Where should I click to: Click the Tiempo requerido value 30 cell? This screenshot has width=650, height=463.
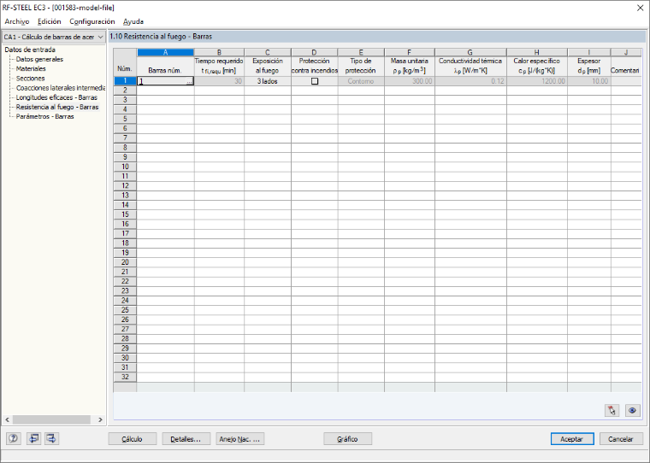(x=219, y=81)
